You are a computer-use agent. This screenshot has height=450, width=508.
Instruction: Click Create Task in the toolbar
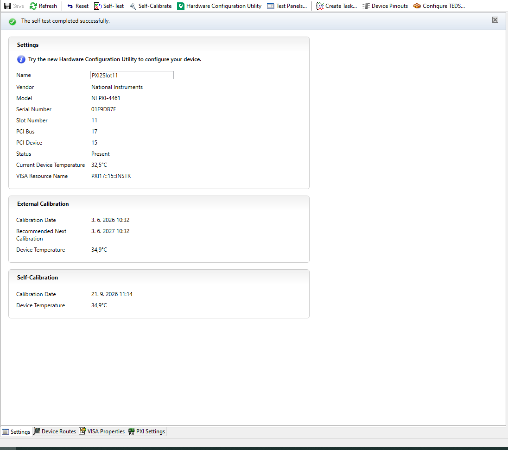(337, 6)
